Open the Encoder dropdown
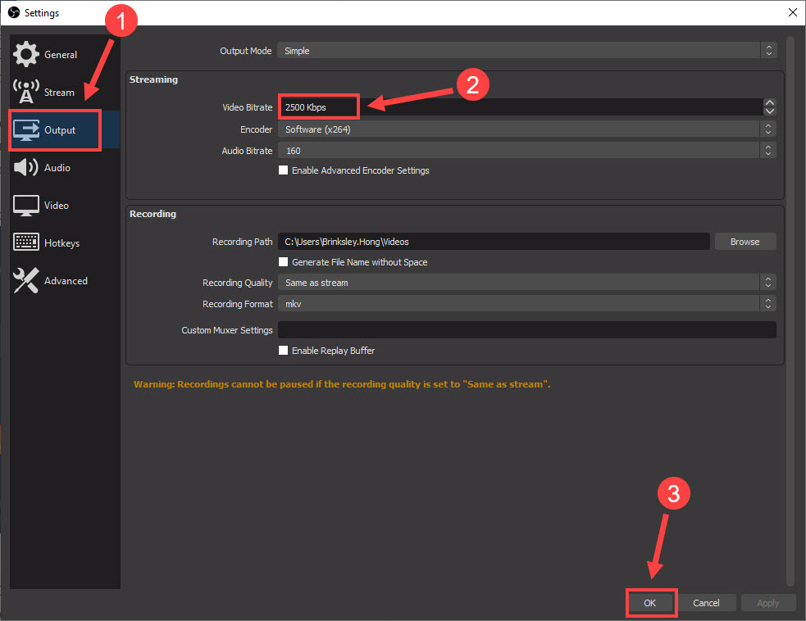The height and width of the screenshot is (621, 806). coord(523,129)
